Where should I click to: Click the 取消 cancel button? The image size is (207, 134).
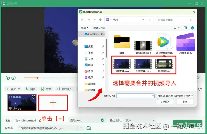[185, 102]
